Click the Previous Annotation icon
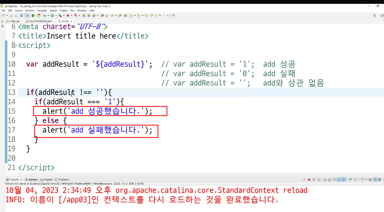The image size is (384, 212). click(139, 15)
